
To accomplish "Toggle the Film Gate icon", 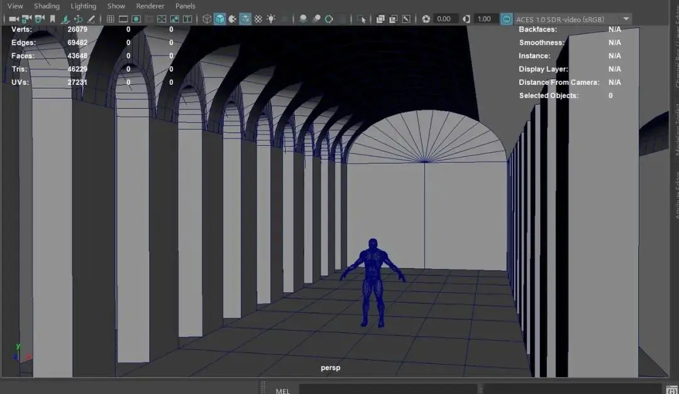I will [x=123, y=19].
